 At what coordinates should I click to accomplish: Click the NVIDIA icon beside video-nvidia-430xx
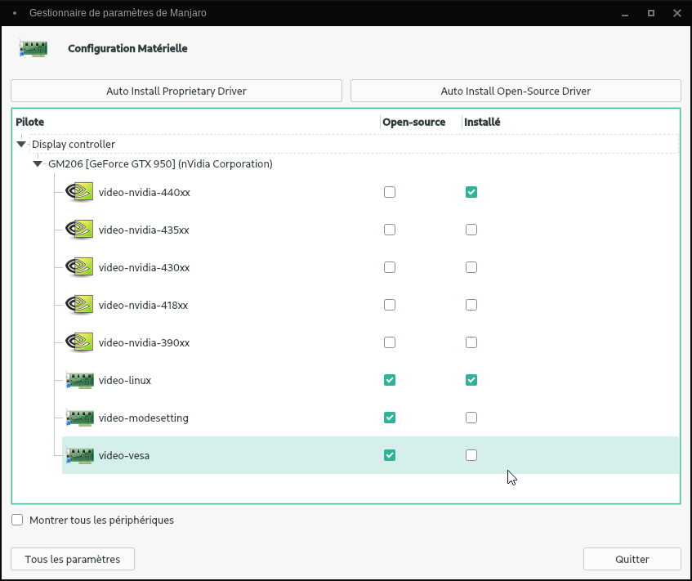click(79, 267)
